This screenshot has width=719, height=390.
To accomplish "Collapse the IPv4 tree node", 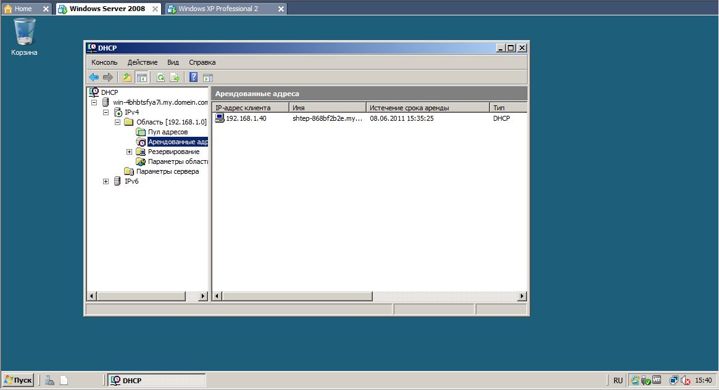I will coord(106,112).
